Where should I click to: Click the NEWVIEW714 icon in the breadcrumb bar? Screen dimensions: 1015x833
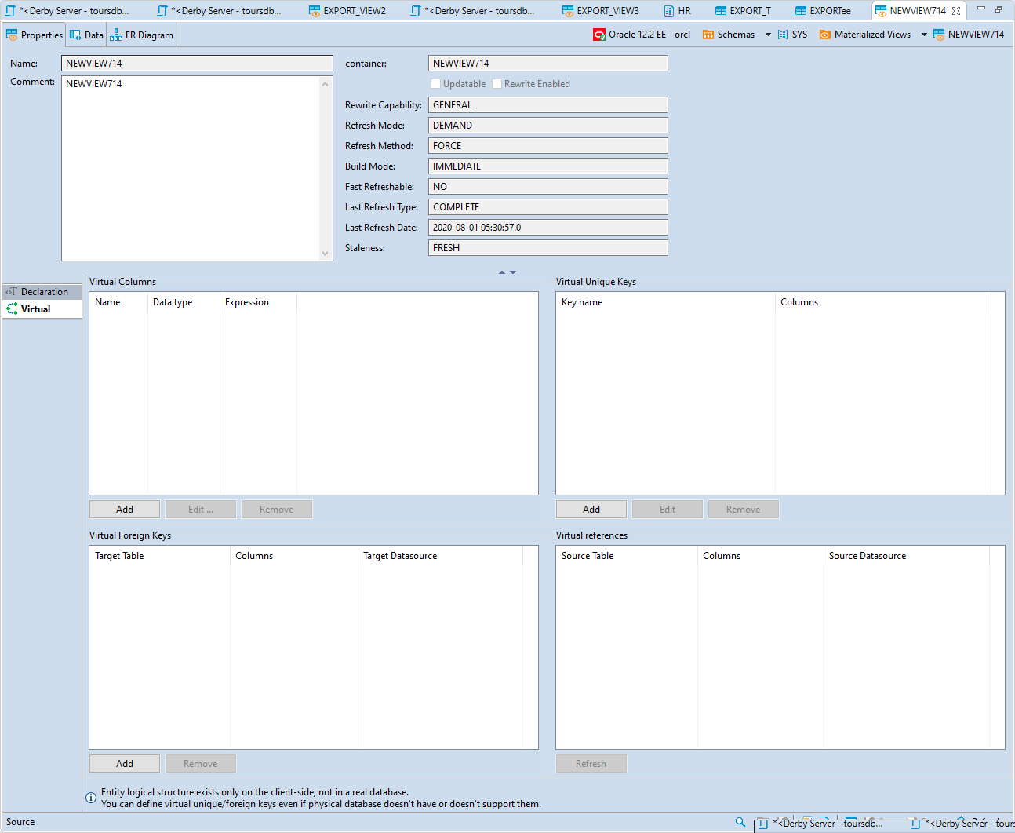(939, 34)
